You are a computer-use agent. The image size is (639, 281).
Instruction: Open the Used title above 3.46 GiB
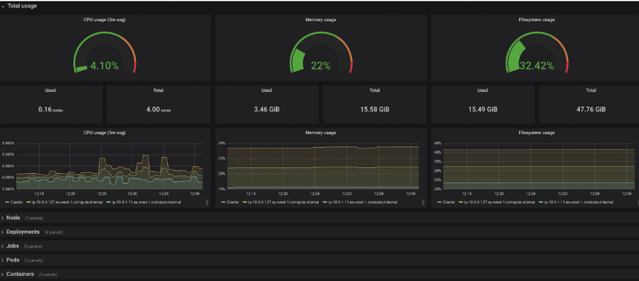266,90
